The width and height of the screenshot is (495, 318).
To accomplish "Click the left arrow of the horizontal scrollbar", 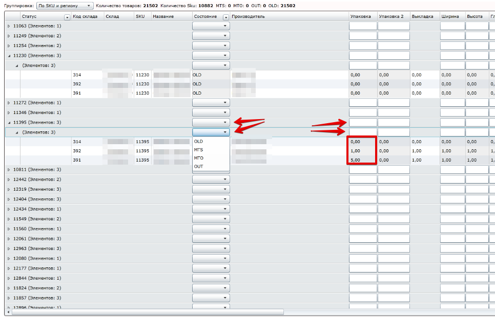I will point(8,312).
